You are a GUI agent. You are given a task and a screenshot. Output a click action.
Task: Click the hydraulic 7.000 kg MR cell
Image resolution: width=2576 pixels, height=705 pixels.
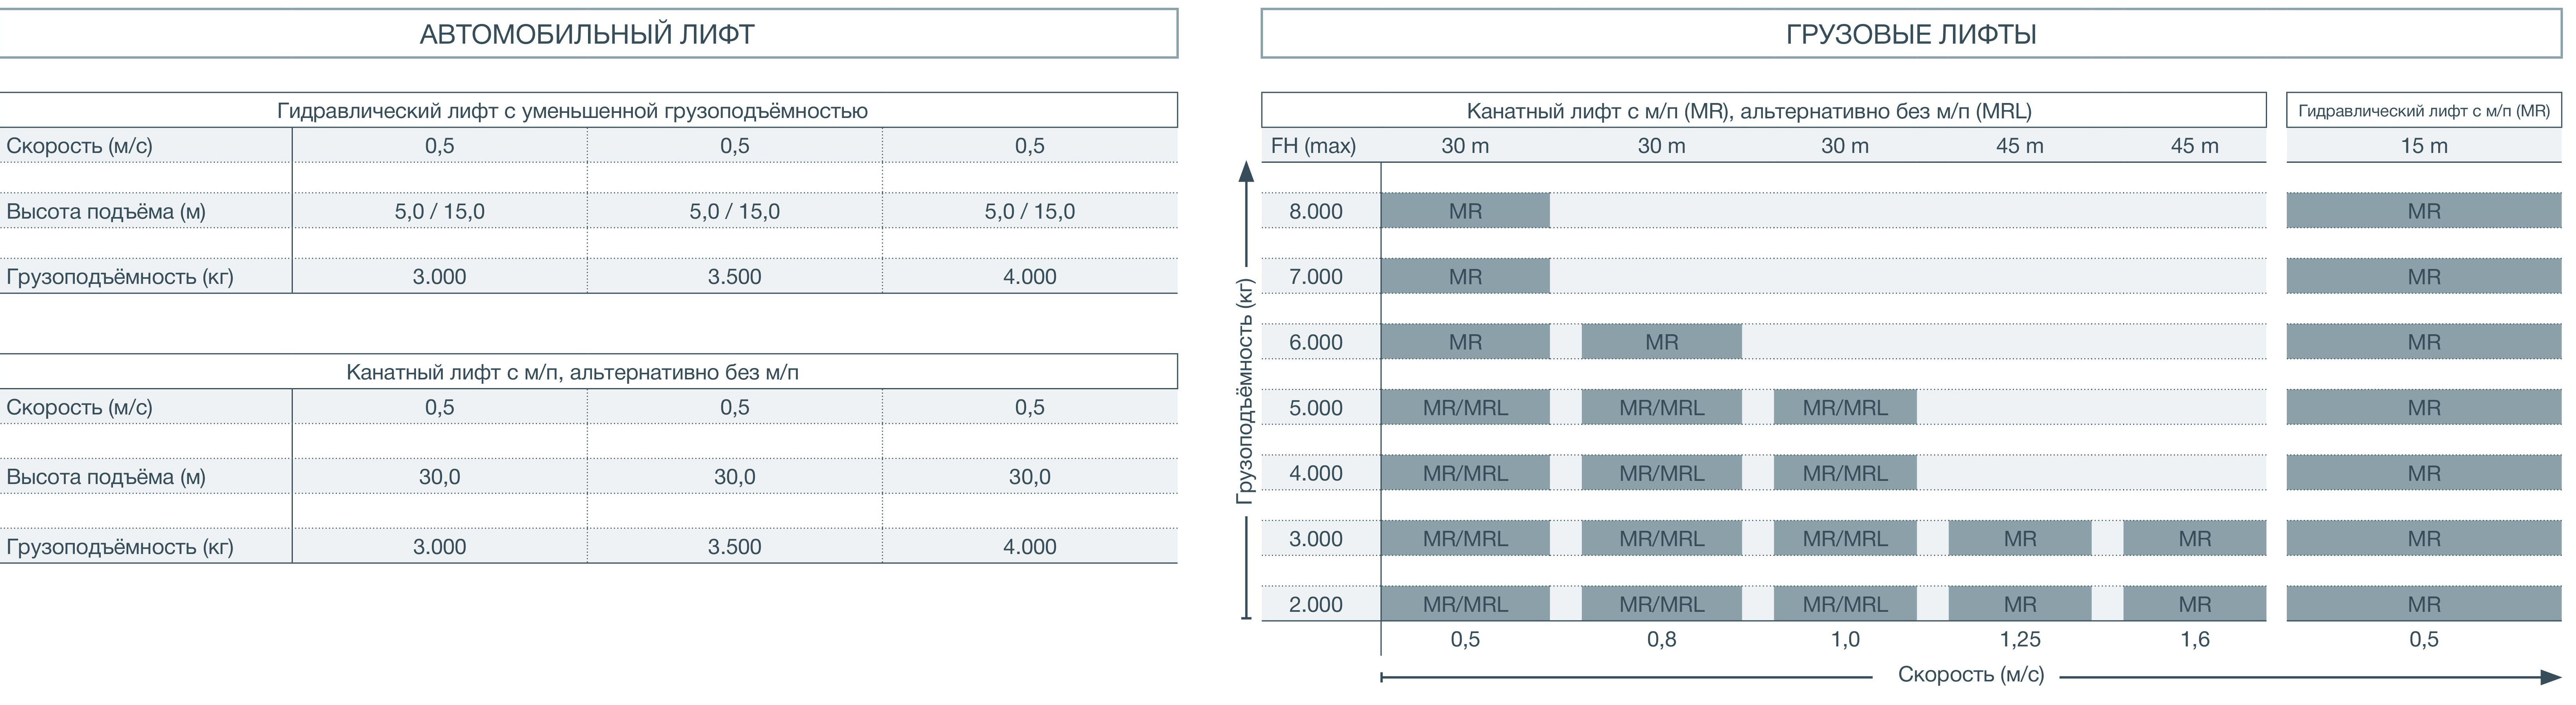[2424, 276]
